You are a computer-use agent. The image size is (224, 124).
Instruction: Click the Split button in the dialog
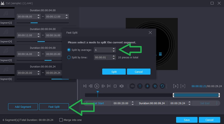(x=114, y=72)
